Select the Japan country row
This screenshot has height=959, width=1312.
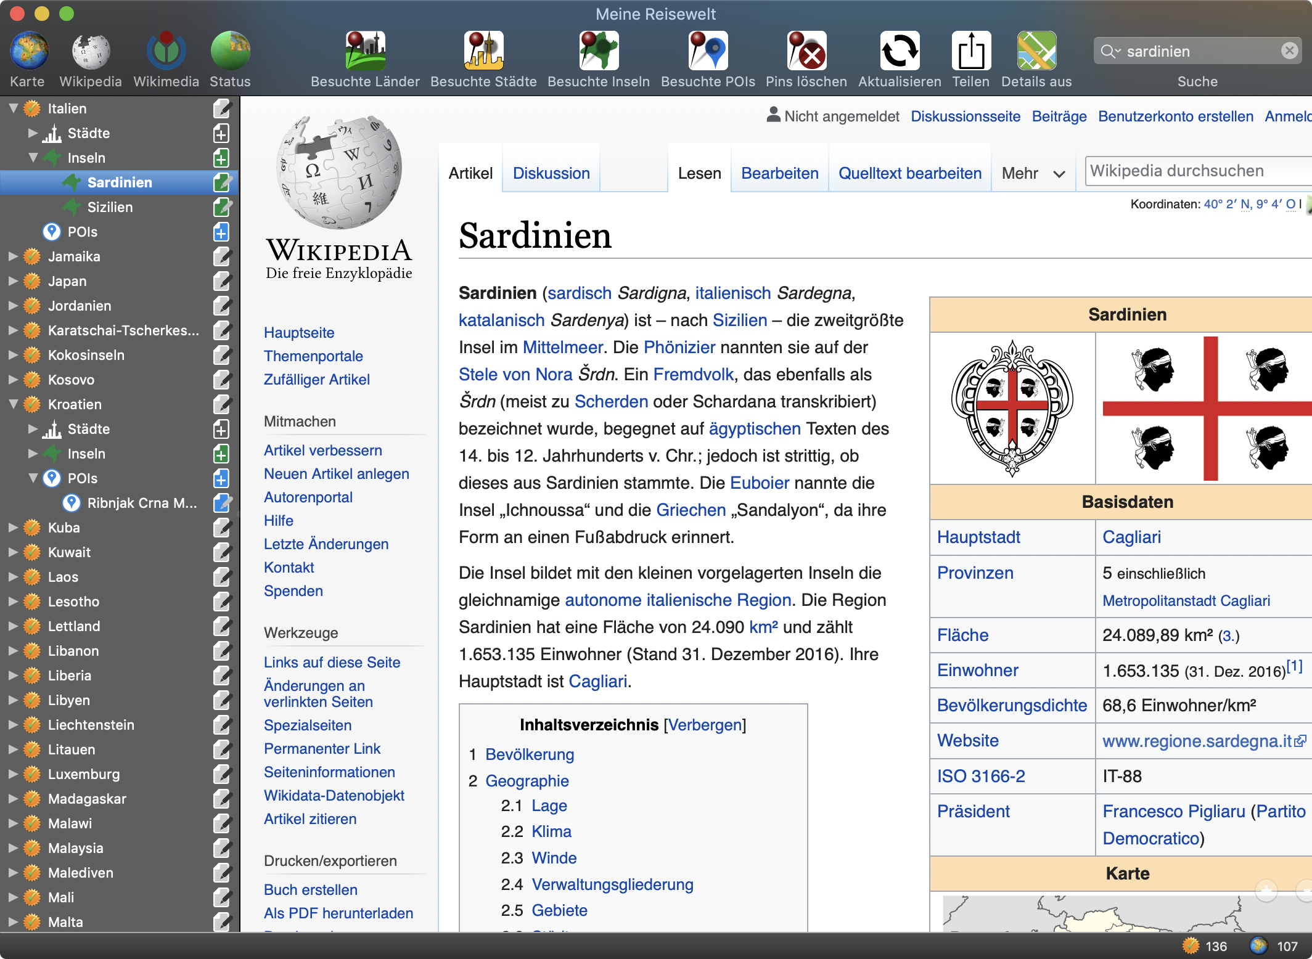(x=119, y=281)
